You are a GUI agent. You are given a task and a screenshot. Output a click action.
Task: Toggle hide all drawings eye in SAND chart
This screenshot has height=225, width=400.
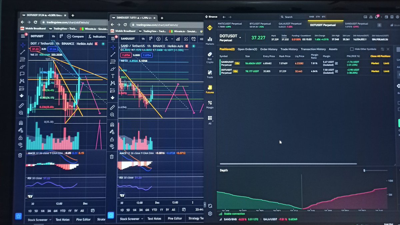[x=112, y=146]
